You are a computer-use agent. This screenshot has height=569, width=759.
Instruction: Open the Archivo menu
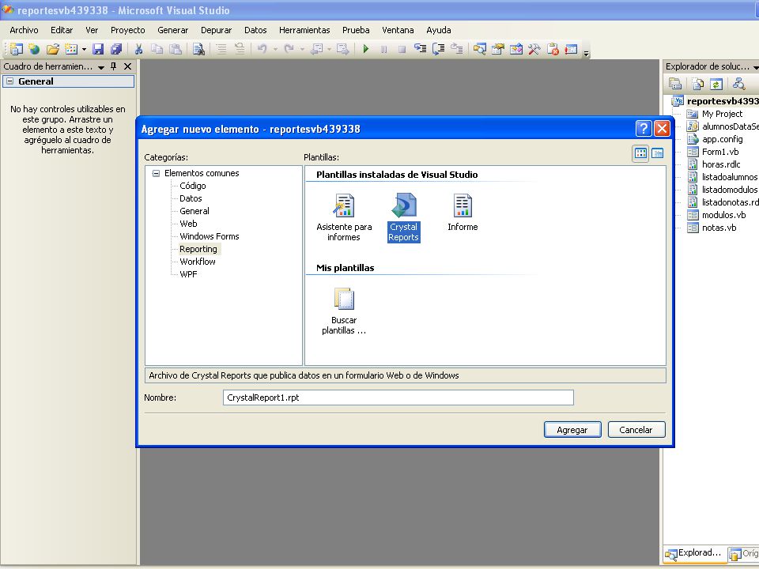coord(25,30)
